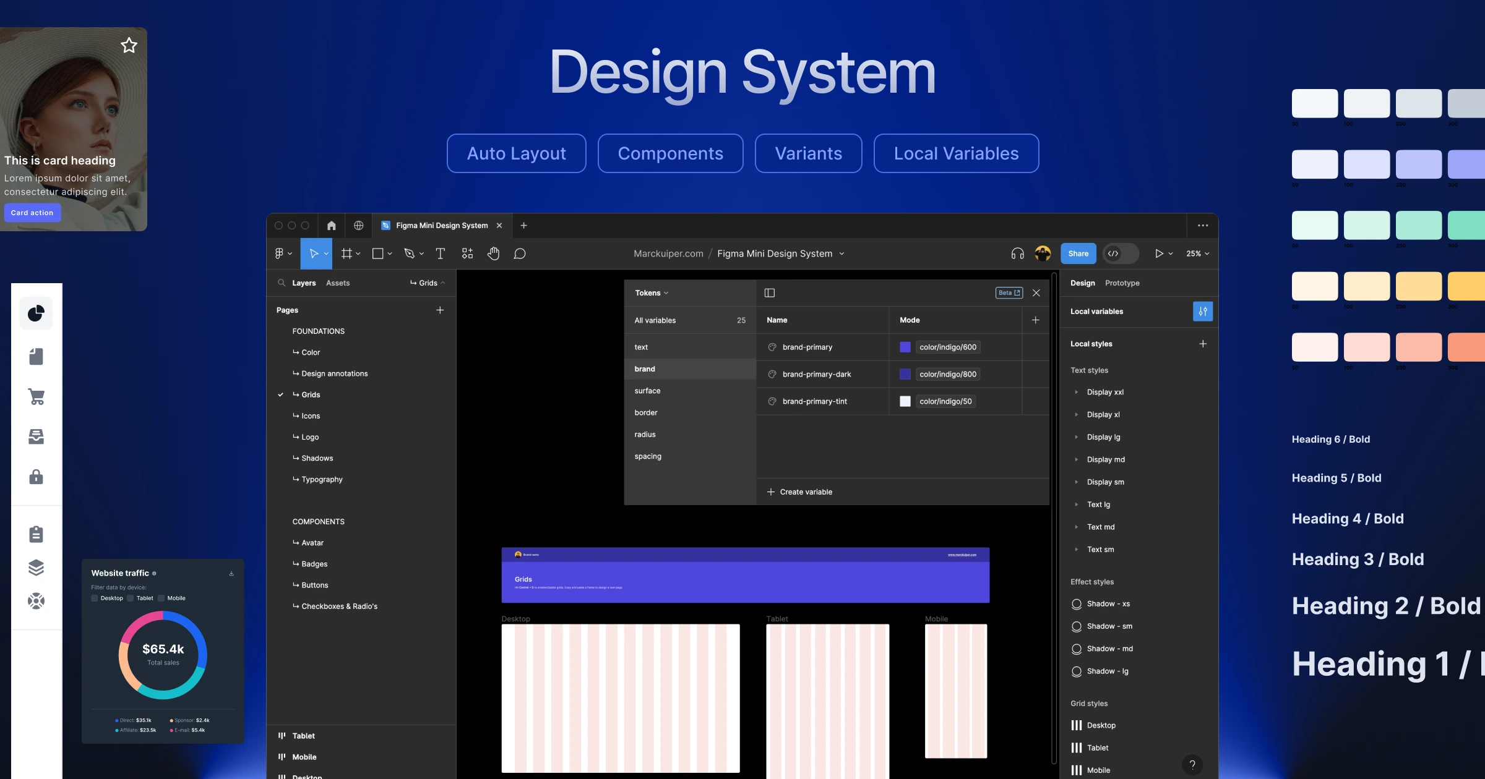Viewport: 1485px width, 779px height.
Task: Click the globe community icon
Action: (358, 226)
